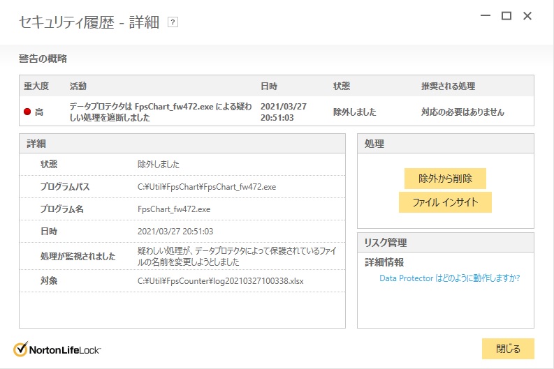Select the プログラムパス value C:\Util\FpsChart path
This screenshot has width=554, height=369.
point(207,187)
